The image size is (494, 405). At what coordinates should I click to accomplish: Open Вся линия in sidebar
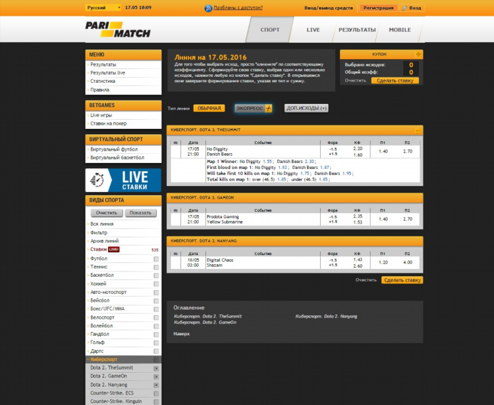point(101,224)
